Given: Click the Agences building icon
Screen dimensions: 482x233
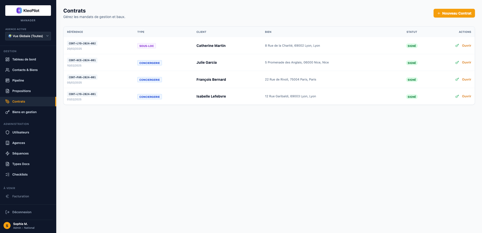Looking at the screenshot, I should click(x=8, y=143).
